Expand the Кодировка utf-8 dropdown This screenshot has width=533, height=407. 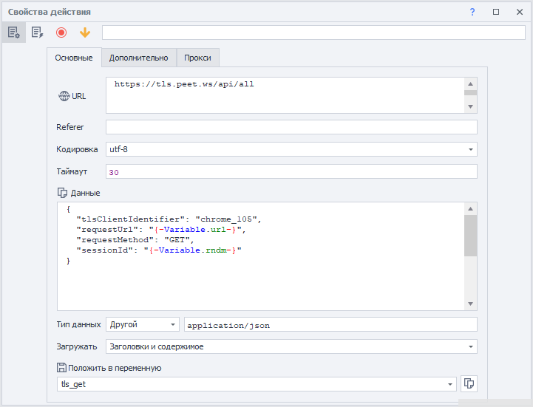pyautogui.click(x=471, y=150)
